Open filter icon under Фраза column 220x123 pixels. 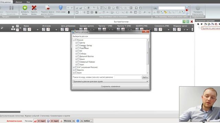(25, 29)
